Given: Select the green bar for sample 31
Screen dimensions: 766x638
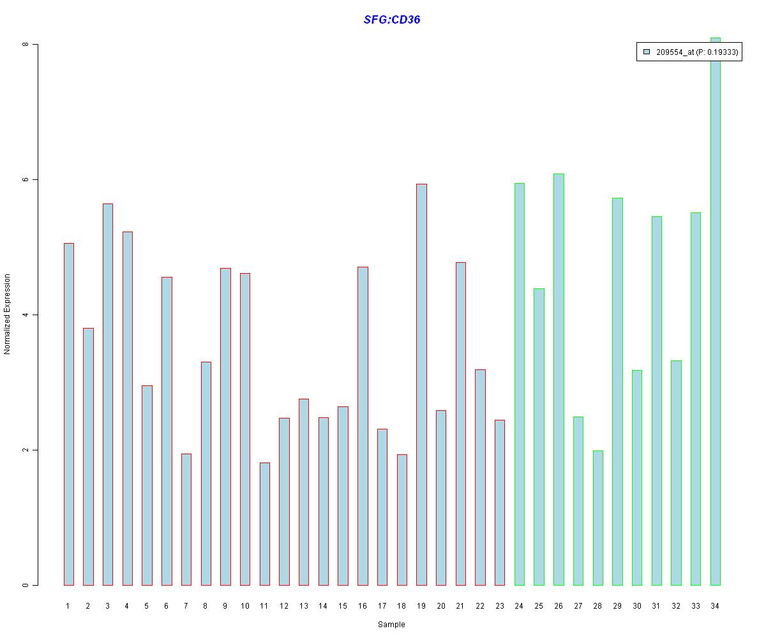Looking at the screenshot, I should point(656,401).
